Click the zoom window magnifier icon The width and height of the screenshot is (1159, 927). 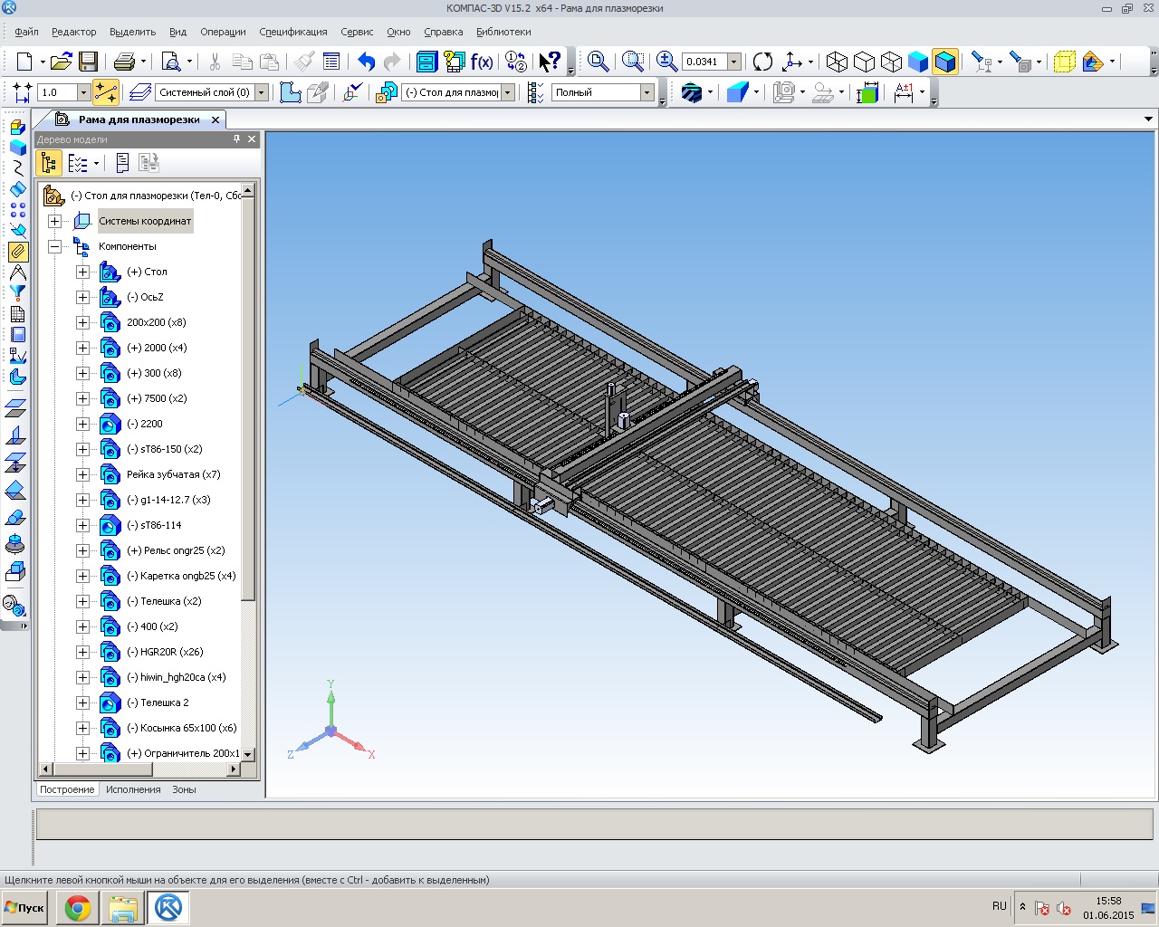[633, 62]
